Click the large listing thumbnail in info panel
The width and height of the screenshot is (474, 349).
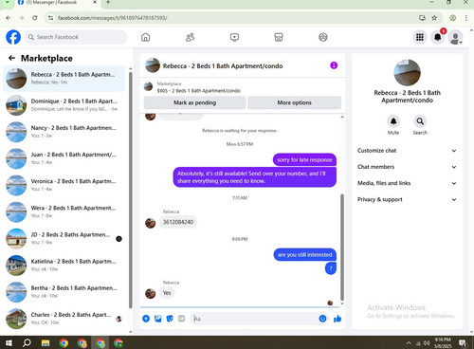coord(407,73)
